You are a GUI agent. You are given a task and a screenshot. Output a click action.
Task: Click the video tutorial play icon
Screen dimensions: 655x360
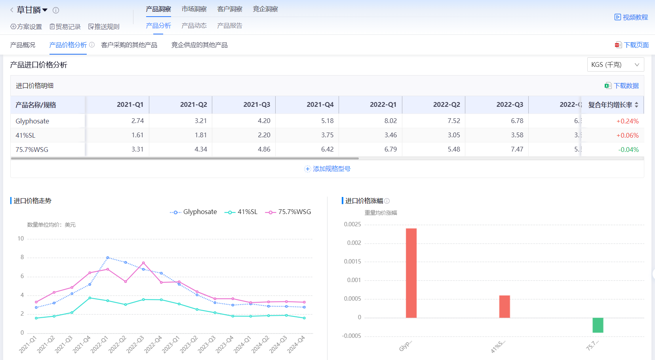[618, 17]
